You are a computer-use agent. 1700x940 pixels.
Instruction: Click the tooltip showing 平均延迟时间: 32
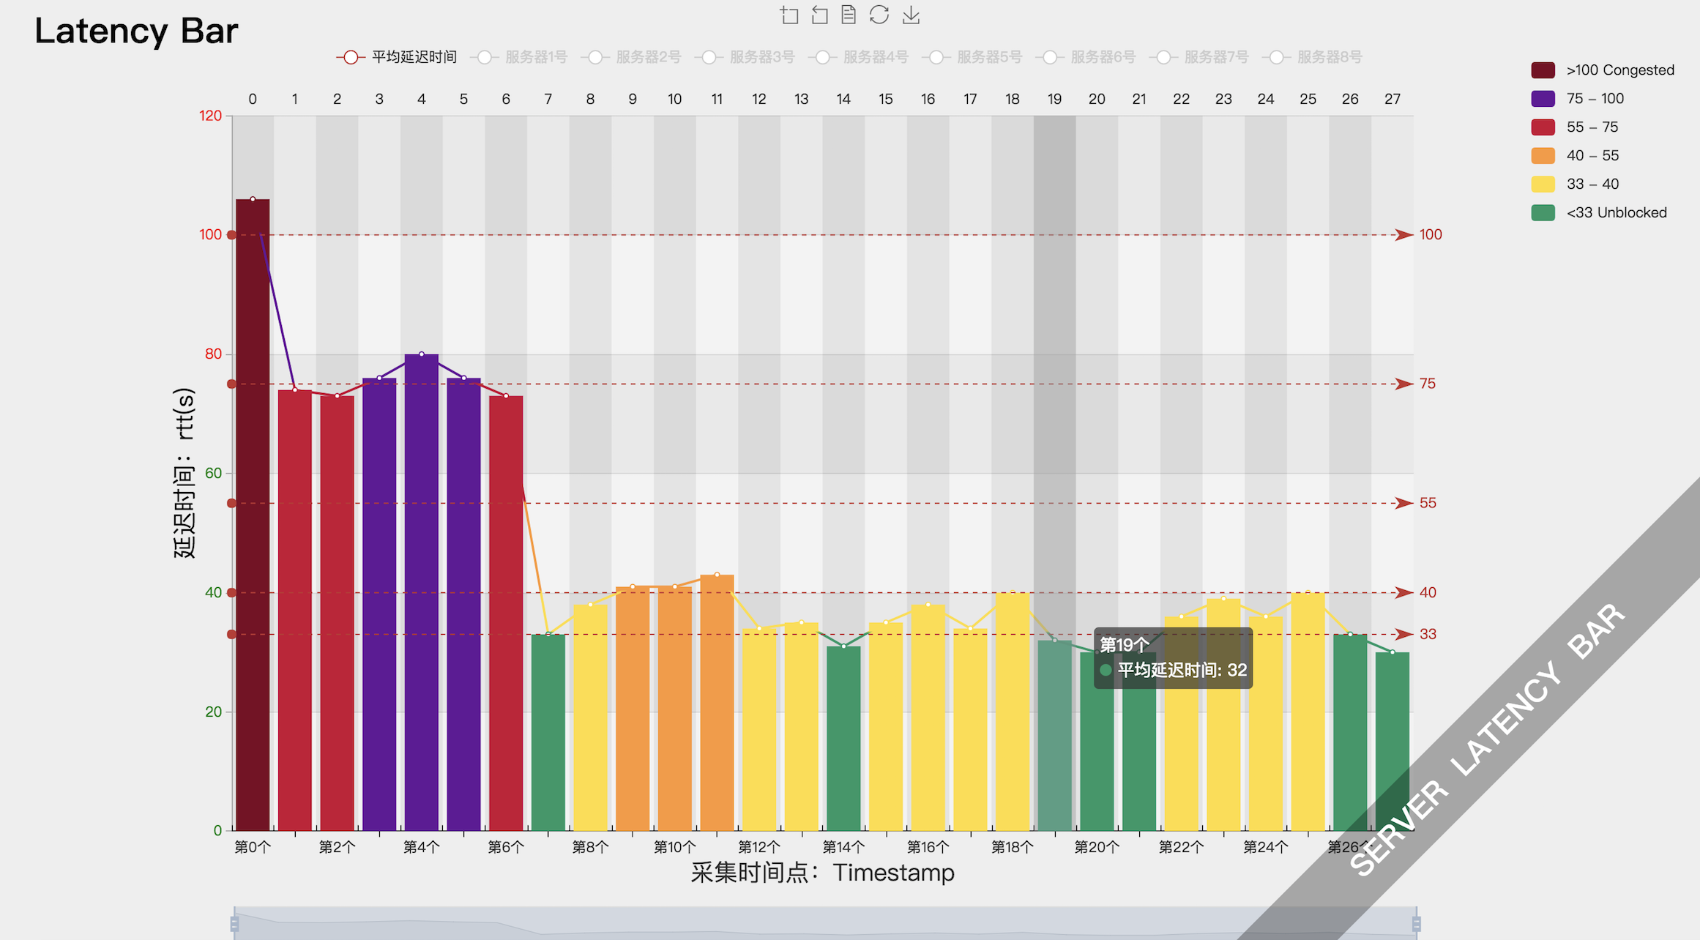click(x=1173, y=657)
